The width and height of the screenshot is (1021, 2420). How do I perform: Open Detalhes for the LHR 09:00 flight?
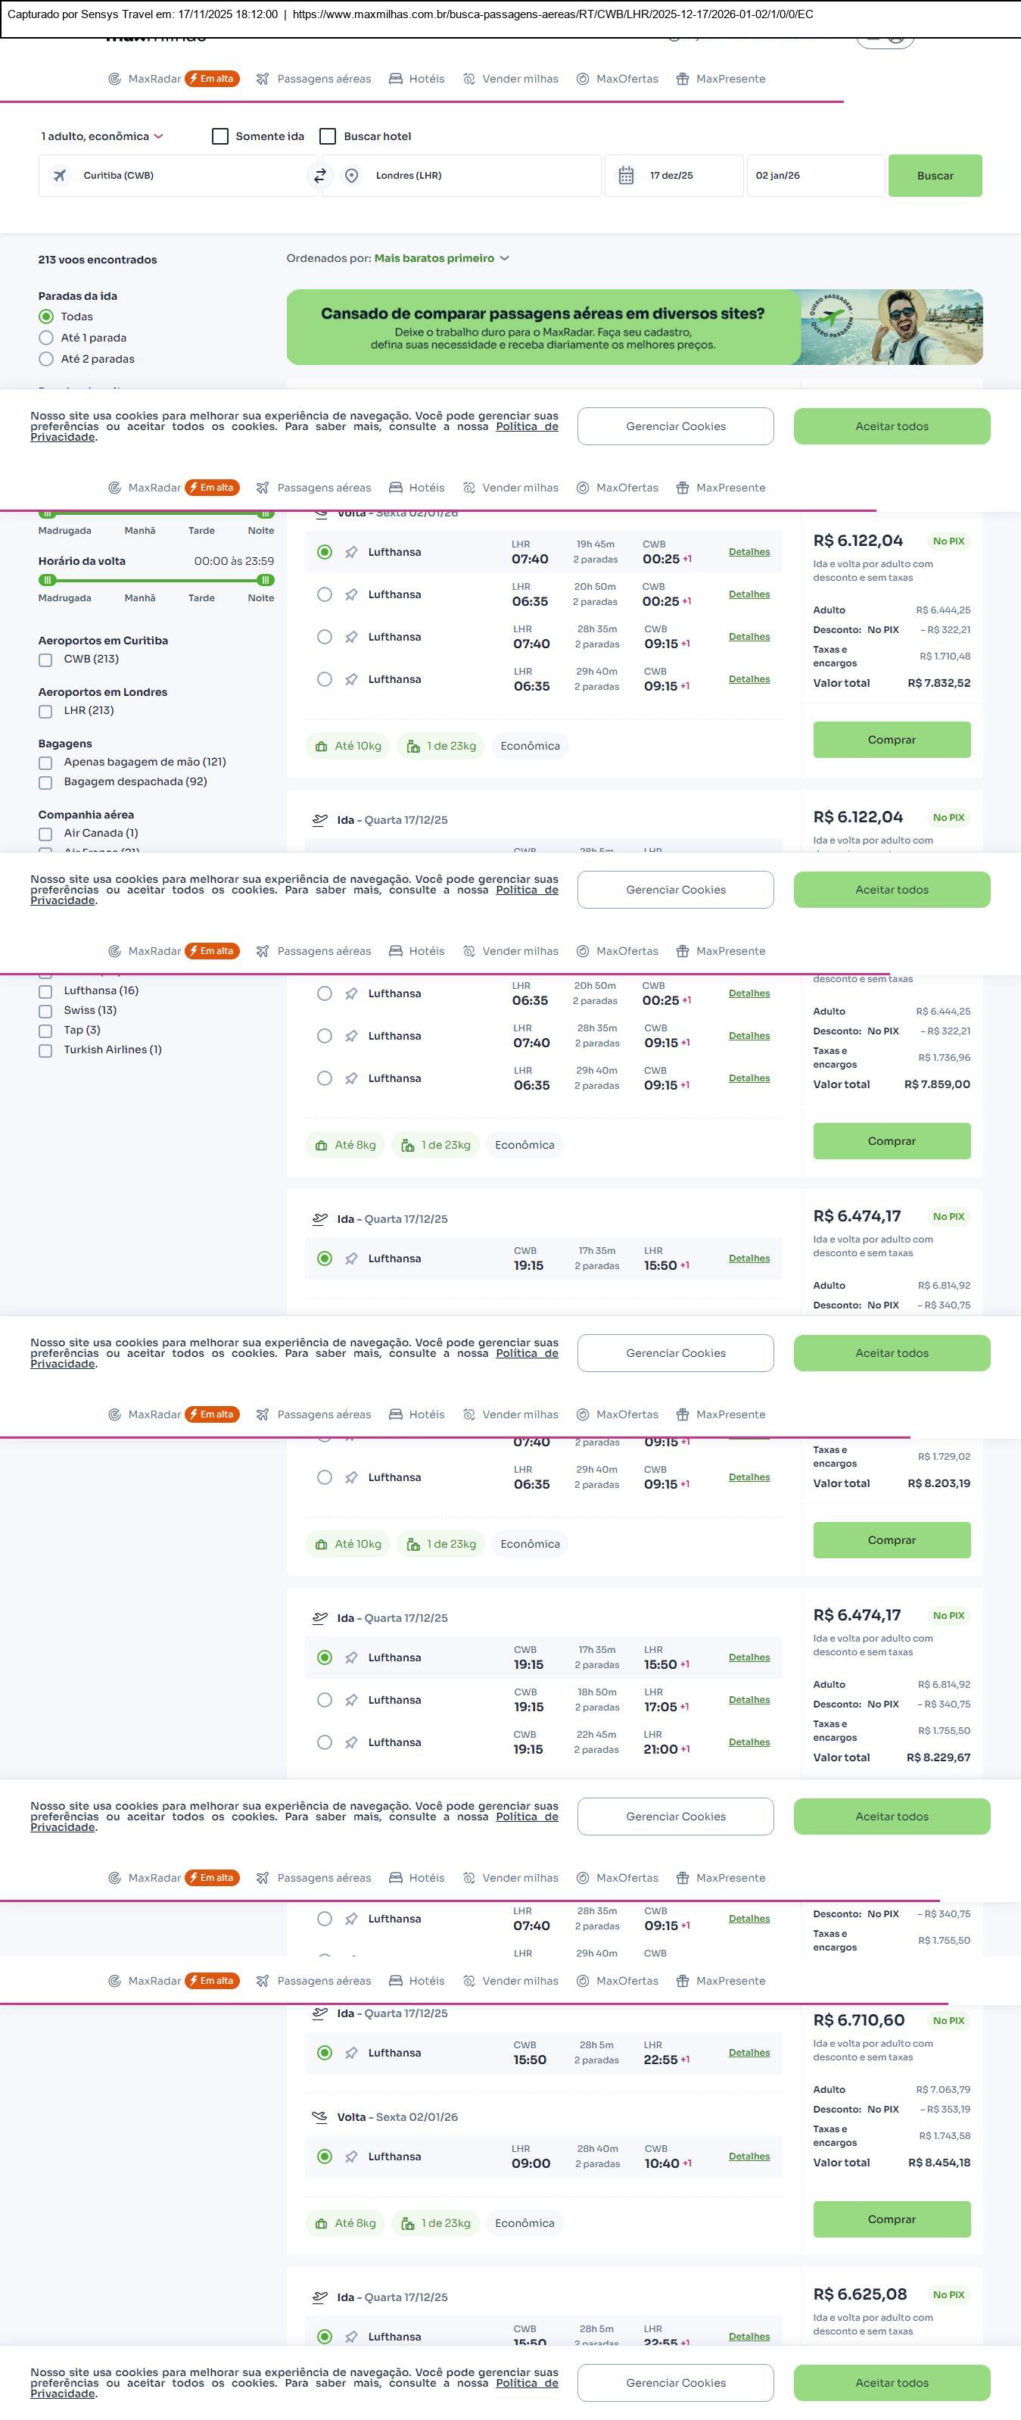pos(749,2156)
